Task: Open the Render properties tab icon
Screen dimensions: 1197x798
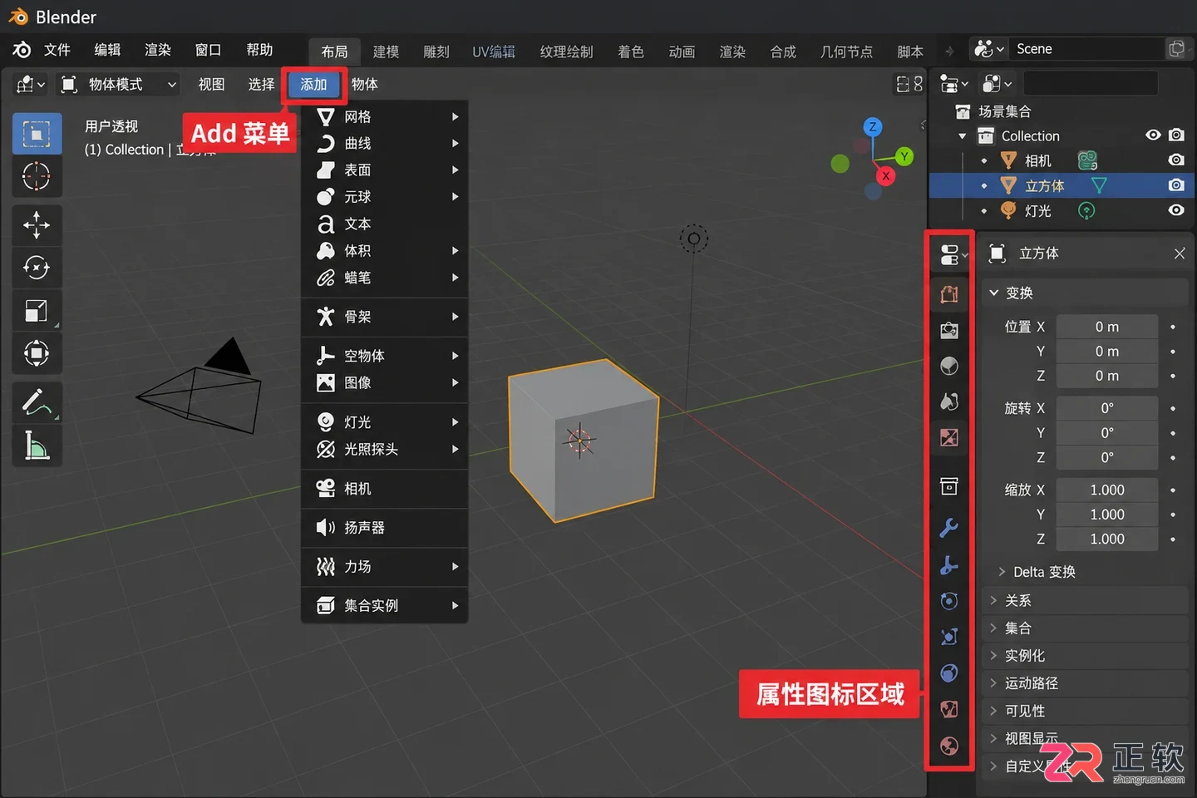Action: [949, 294]
